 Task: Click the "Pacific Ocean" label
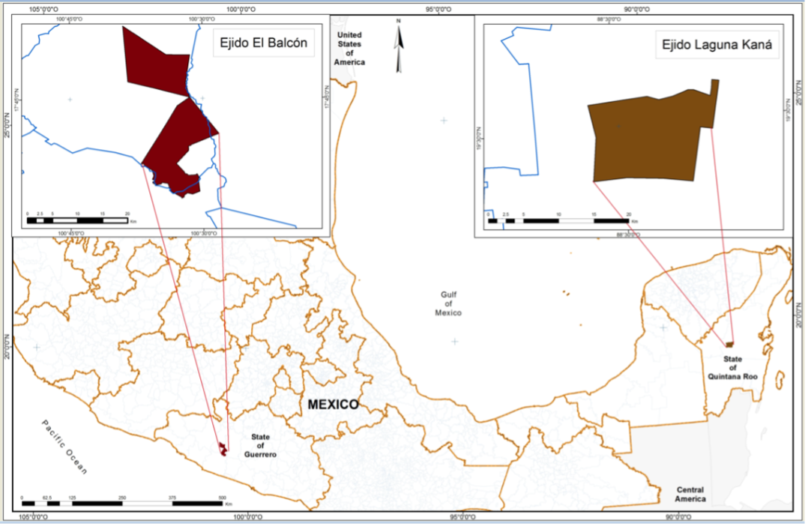65,447
